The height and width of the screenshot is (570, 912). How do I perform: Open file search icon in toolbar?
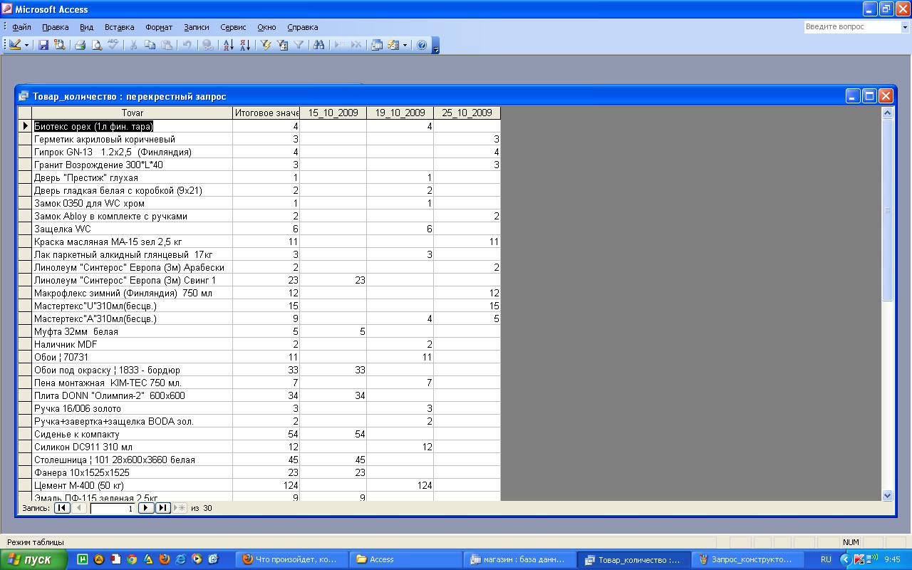click(x=60, y=45)
